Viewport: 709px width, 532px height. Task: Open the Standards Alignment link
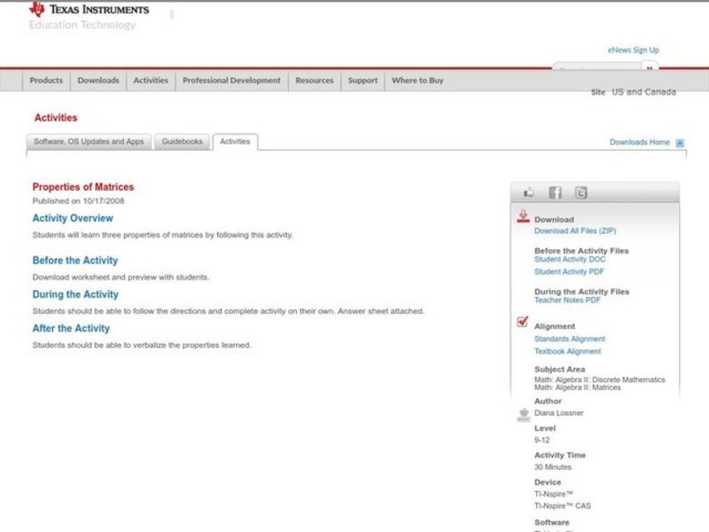point(569,339)
